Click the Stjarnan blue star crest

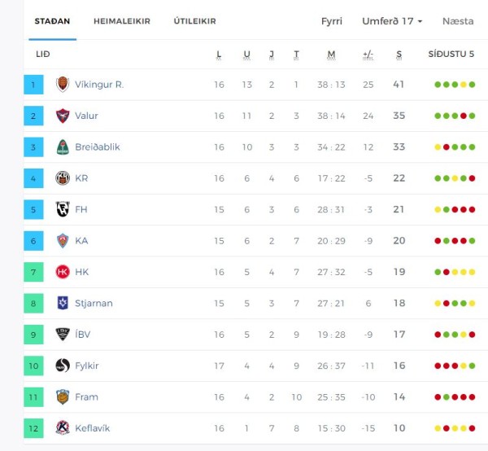[x=63, y=303]
